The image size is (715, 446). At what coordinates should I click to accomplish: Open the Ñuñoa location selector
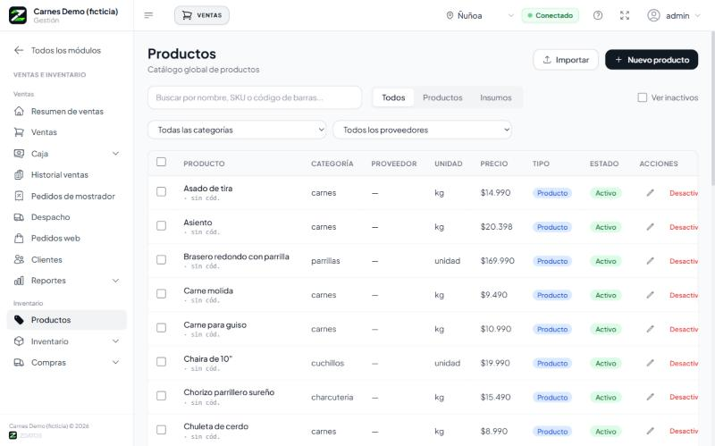pyautogui.click(x=480, y=15)
